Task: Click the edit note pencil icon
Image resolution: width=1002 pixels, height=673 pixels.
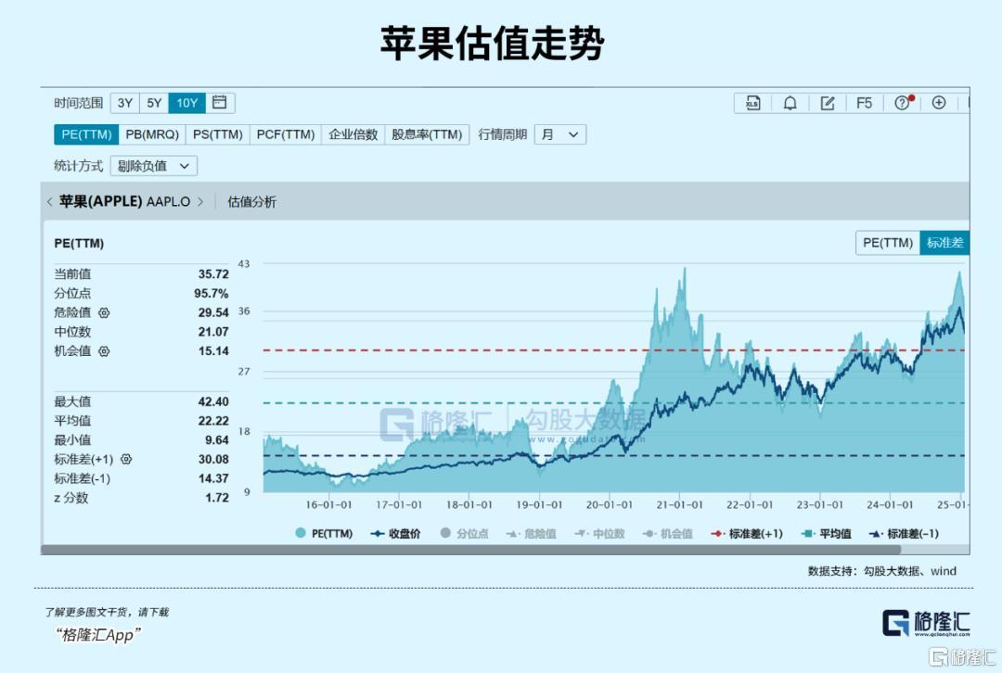Action: tap(828, 103)
